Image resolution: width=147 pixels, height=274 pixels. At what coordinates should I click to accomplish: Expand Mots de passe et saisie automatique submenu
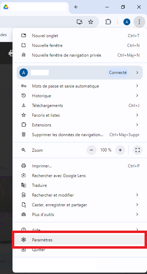point(80,86)
